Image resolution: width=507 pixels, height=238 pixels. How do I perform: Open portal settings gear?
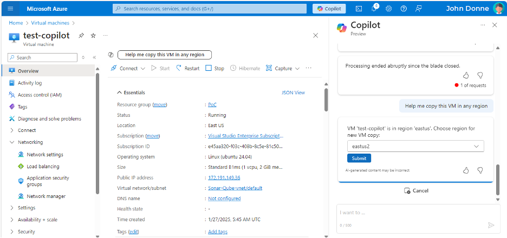click(389, 9)
